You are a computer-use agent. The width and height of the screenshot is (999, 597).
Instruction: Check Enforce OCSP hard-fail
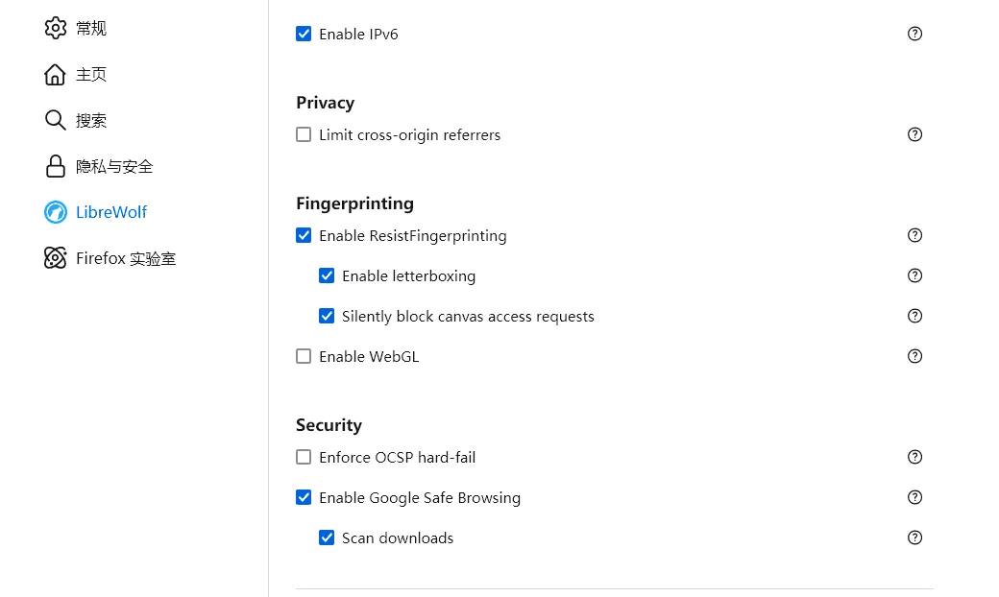(304, 457)
